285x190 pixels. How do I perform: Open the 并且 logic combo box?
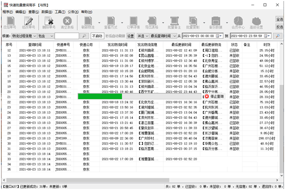[x=142, y=36]
